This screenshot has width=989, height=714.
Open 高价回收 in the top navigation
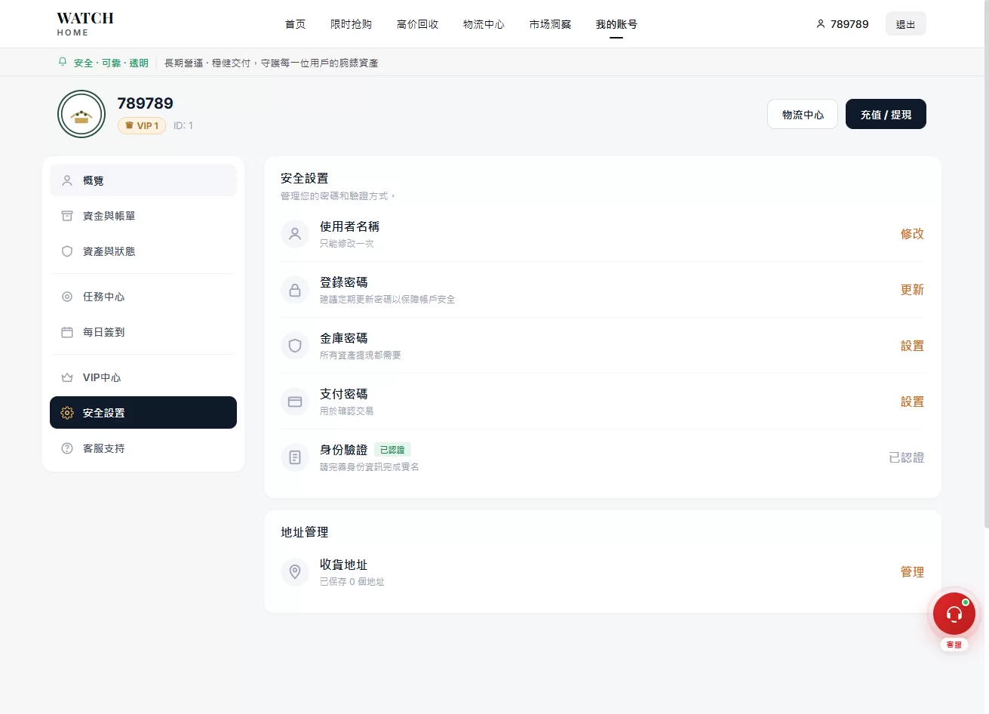coord(418,24)
